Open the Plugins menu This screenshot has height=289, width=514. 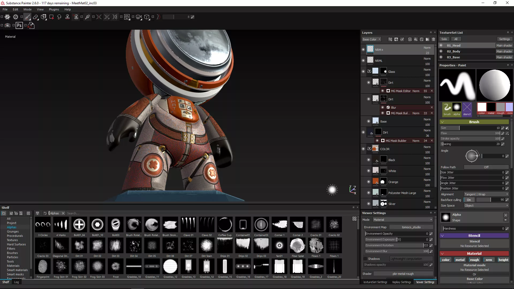pyautogui.click(x=54, y=9)
